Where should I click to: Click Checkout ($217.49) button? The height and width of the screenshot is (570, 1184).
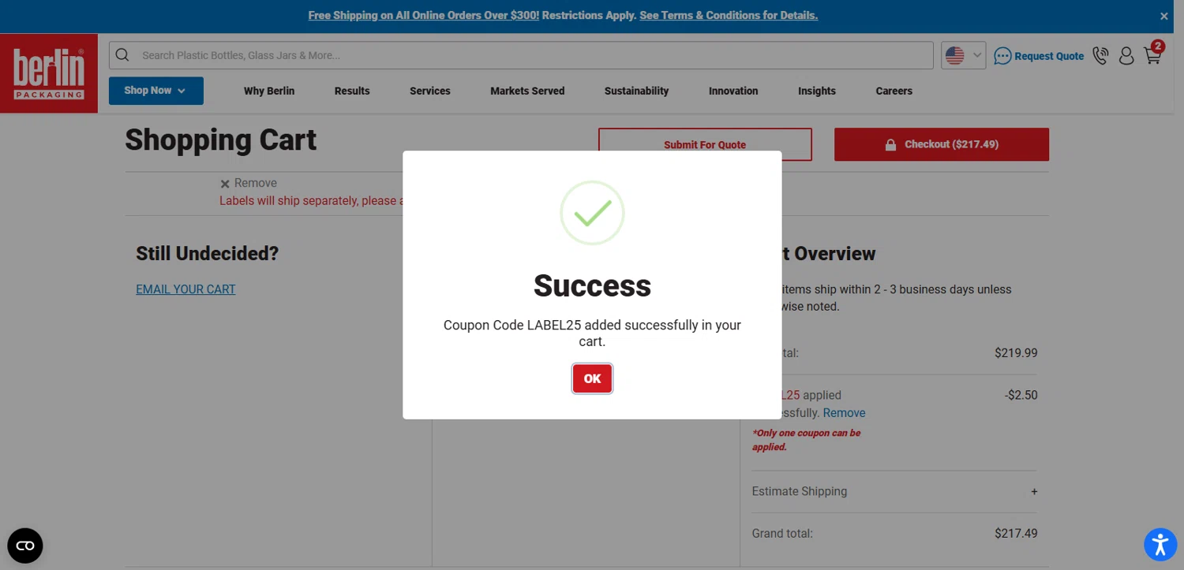coord(942,144)
